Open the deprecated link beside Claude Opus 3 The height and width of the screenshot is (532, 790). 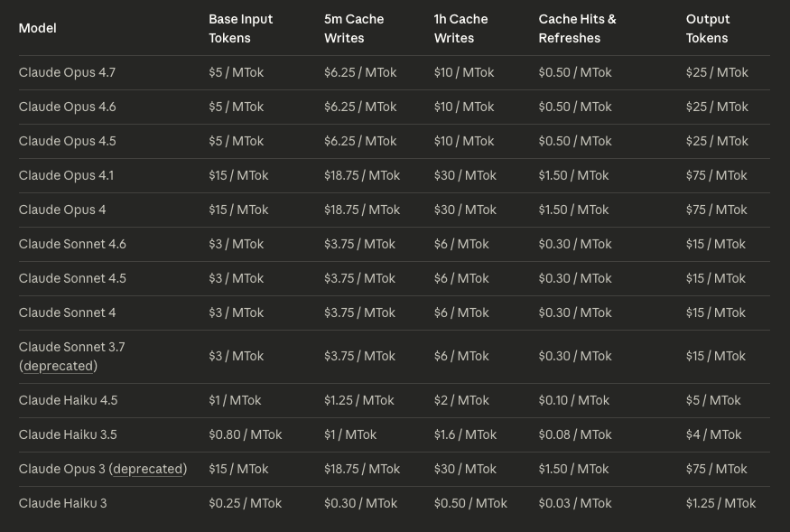point(148,469)
